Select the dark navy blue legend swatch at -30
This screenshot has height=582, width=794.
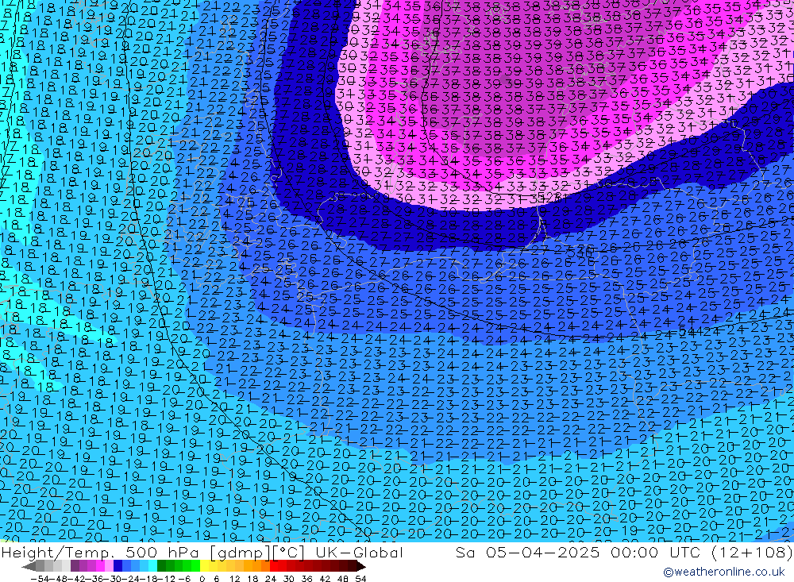[x=118, y=566]
